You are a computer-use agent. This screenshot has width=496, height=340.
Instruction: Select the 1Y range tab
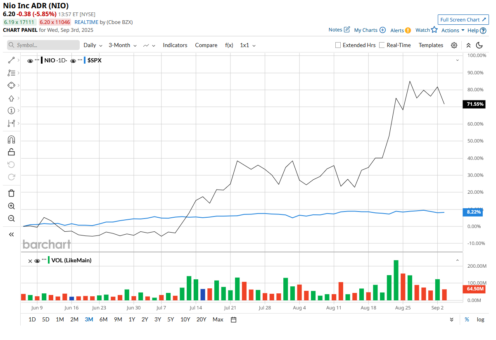pyautogui.click(x=132, y=319)
